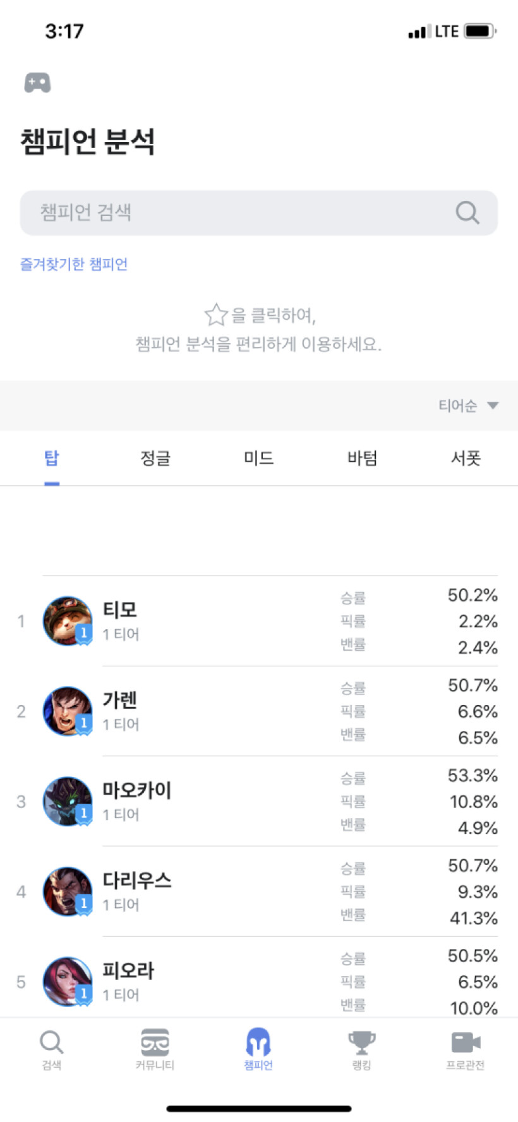Select 마오카이 champion portrait

click(x=68, y=802)
